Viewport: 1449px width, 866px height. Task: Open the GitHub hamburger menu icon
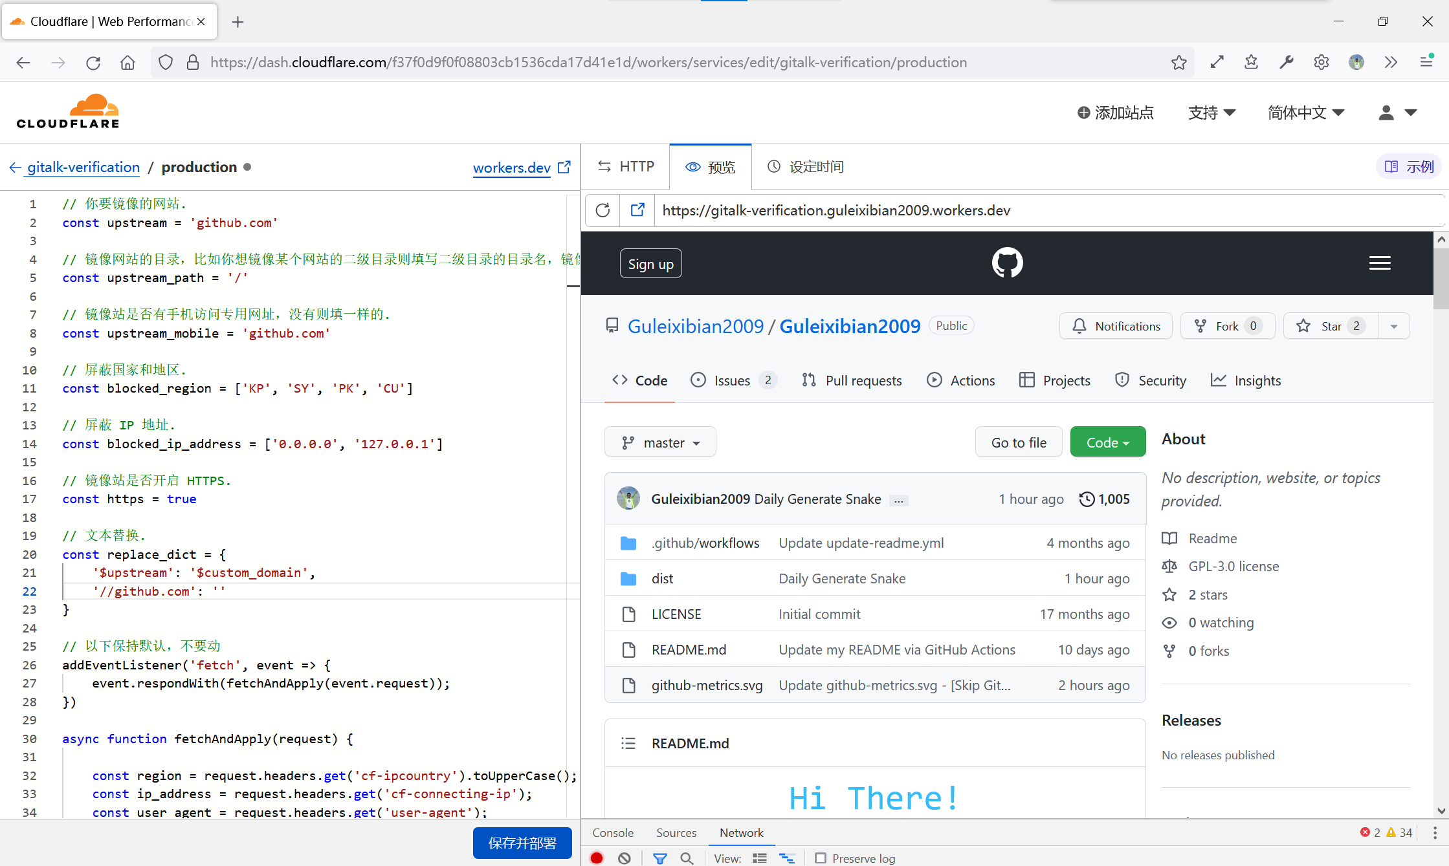pos(1380,263)
